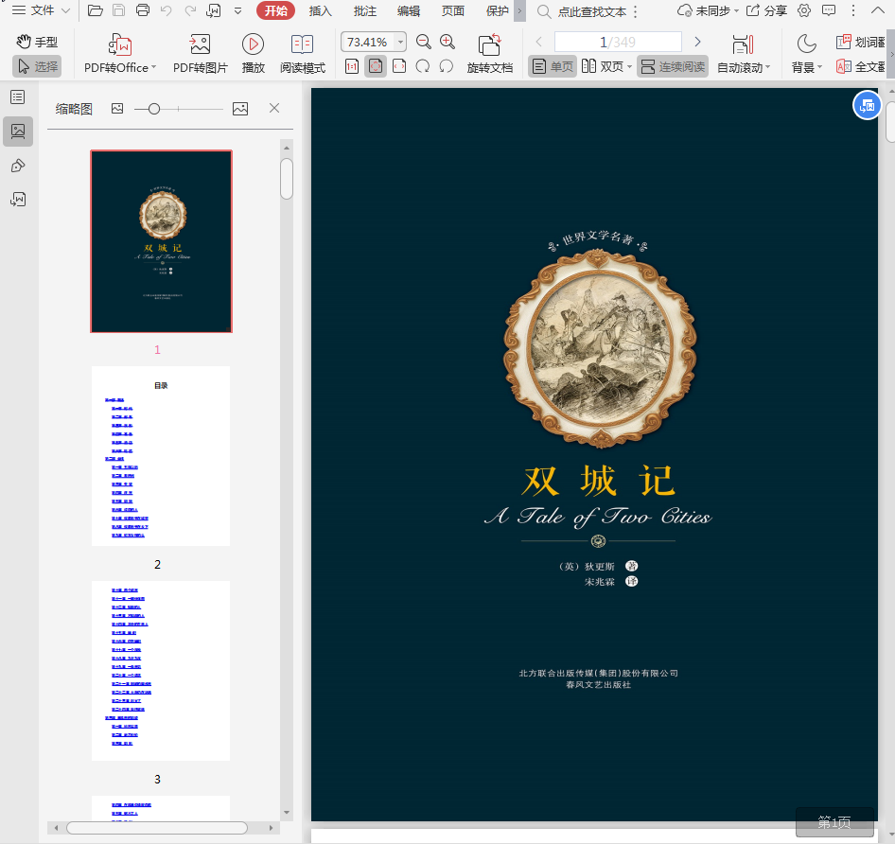Expand the 73.41% zoom level dropdown
This screenshot has width=895, height=844.
click(400, 42)
